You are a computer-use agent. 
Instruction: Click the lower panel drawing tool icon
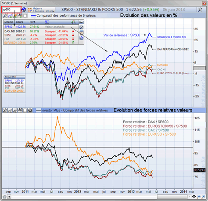[x=15, y=111]
